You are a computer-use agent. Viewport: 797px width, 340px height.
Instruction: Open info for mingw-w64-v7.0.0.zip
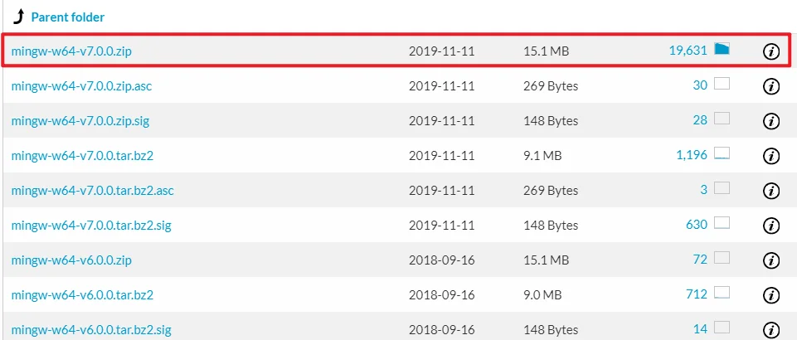[x=771, y=51]
